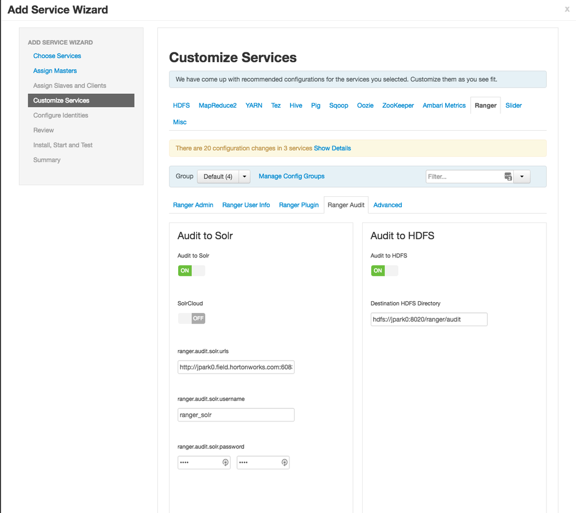Switch off the Audit to HDFS toggle

385,271
